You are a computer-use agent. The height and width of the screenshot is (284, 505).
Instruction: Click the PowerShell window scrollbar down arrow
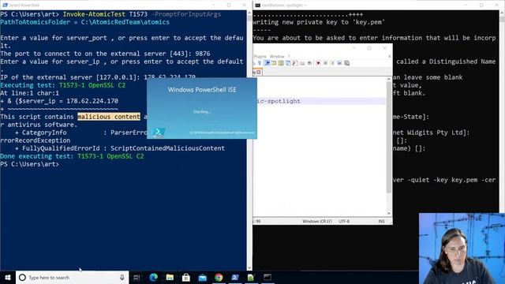[x=249, y=267]
